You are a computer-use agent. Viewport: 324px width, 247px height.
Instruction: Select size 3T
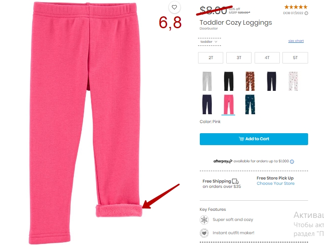239,58
